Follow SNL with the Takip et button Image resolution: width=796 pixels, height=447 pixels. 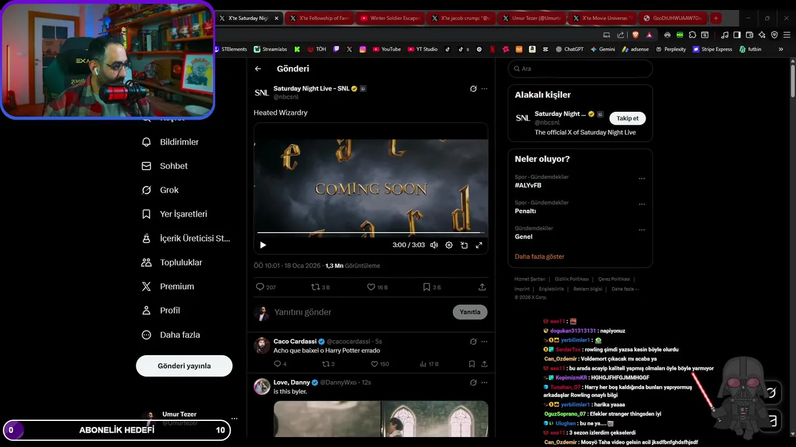627,119
